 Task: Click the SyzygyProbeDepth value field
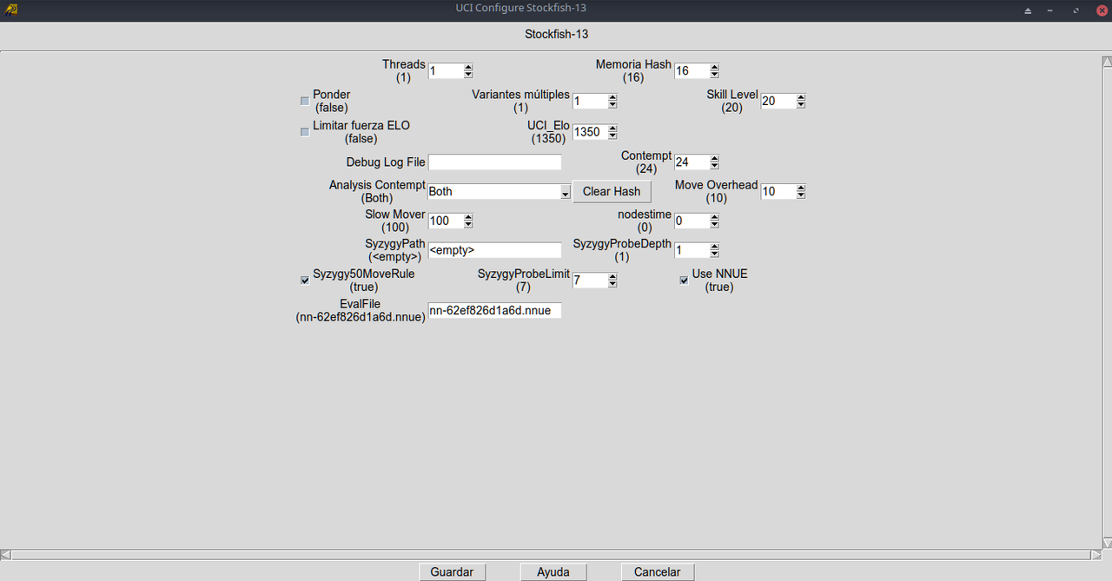692,250
